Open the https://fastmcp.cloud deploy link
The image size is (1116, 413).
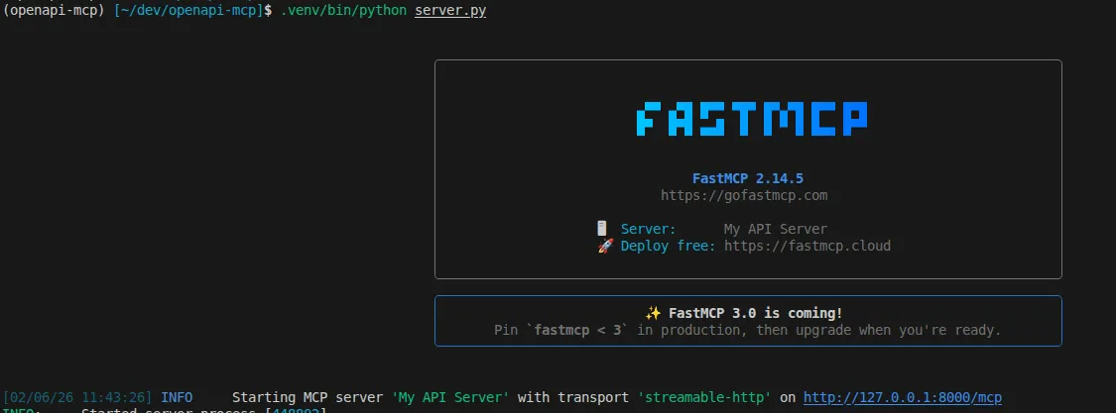pyautogui.click(x=807, y=246)
